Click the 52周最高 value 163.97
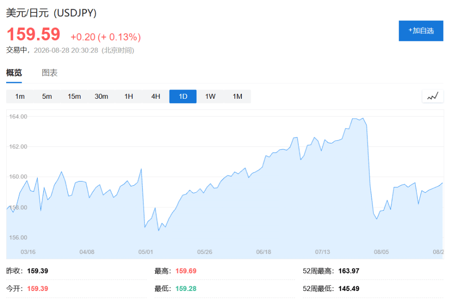This screenshot has height=302, width=452. tap(349, 271)
